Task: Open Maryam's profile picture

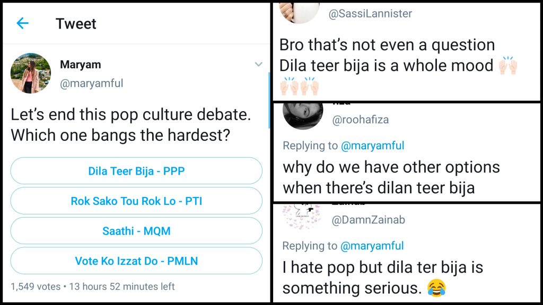Action: coord(31,74)
